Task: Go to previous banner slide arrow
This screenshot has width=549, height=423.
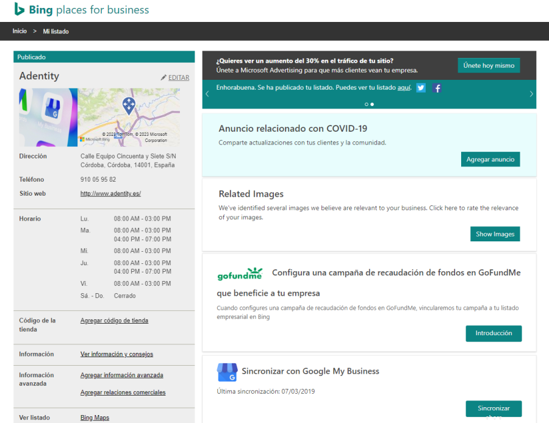Action: pos(207,94)
